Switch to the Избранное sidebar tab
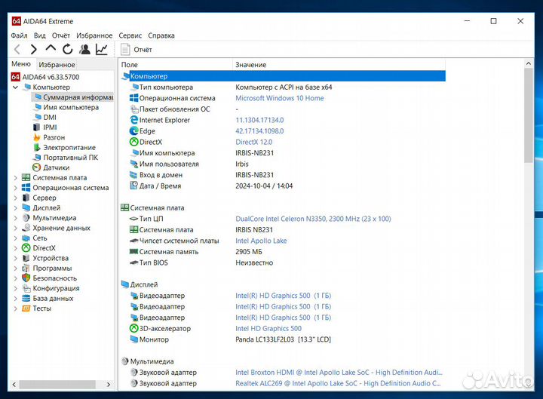 tap(57, 65)
